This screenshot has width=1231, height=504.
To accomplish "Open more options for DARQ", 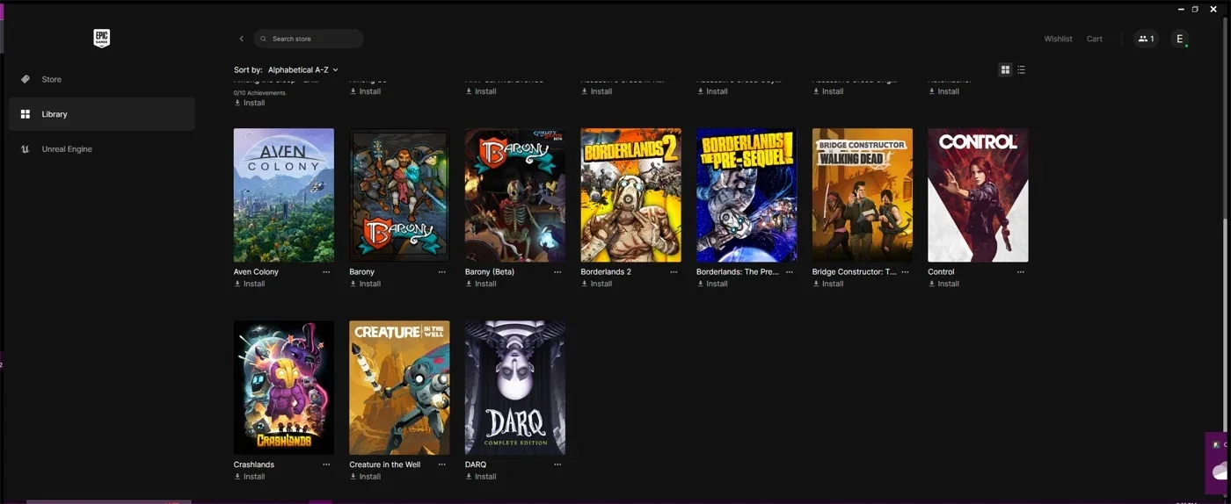I will pyautogui.click(x=557, y=464).
